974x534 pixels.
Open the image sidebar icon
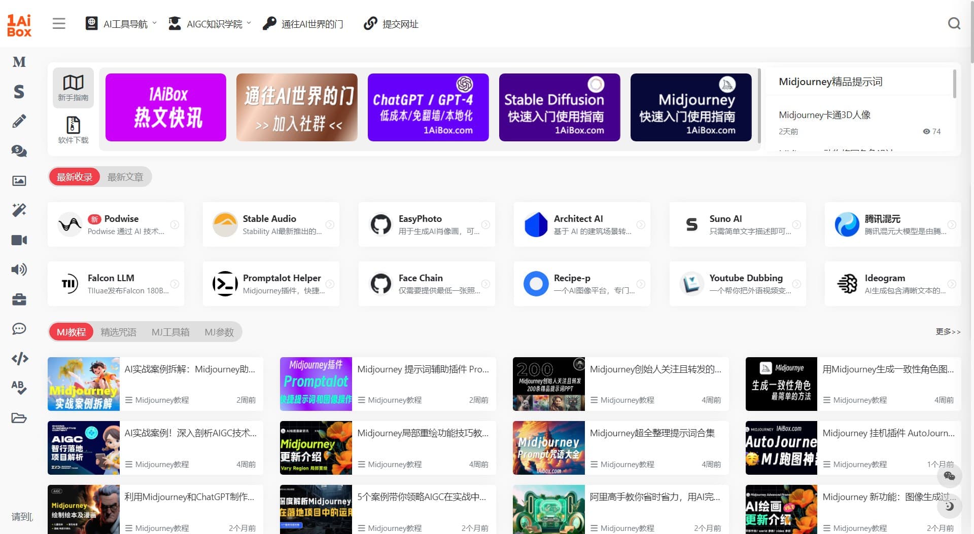(19, 180)
